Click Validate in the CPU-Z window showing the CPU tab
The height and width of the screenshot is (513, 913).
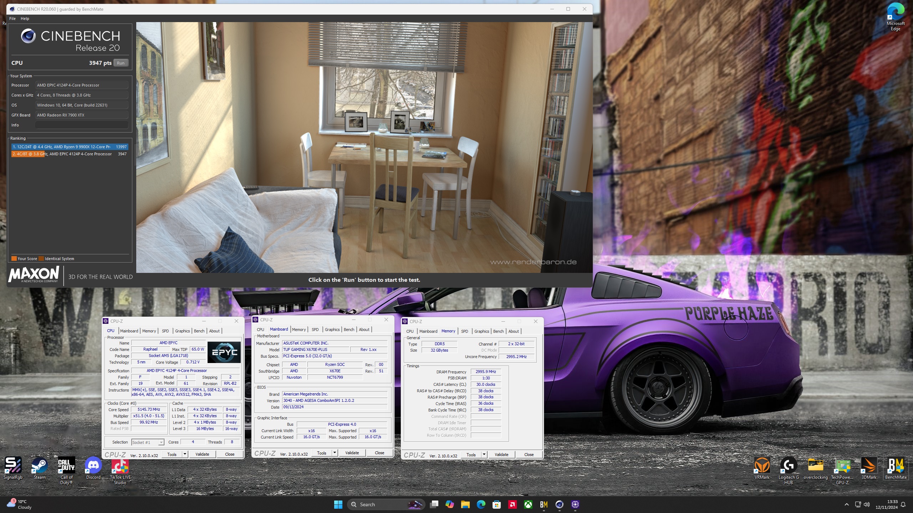tap(202, 454)
